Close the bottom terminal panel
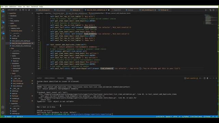The height and width of the screenshot is (123, 219). coord(216,78)
